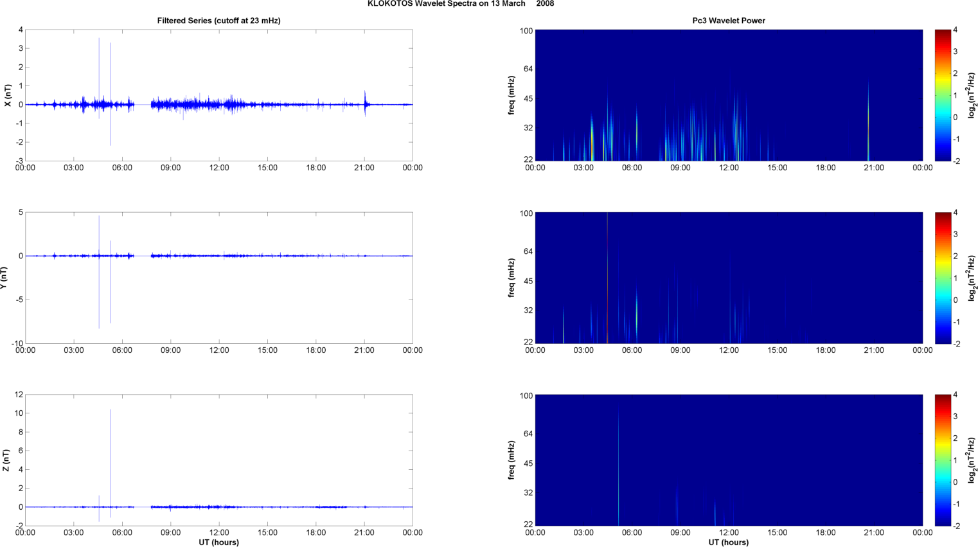The width and height of the screenshot is (978, 547).
Task: Click the top spectrum's colorbar
Action: click(942, 95)
